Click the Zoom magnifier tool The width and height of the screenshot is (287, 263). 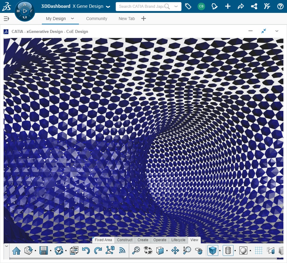(187, 250)
